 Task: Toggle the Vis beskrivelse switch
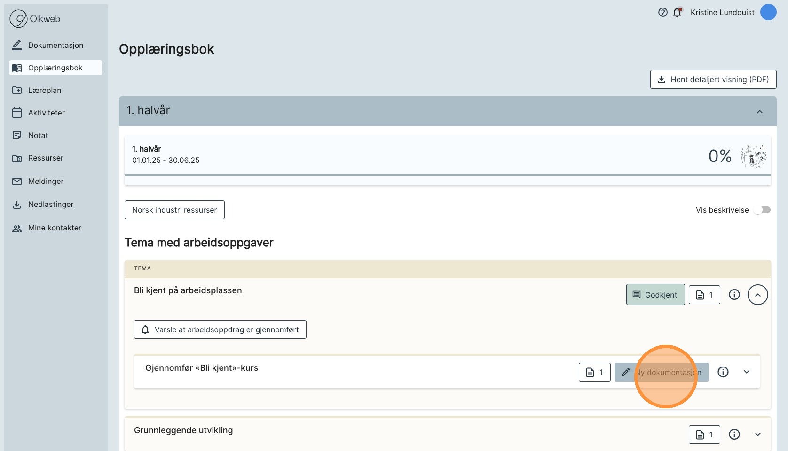[762, 210]
